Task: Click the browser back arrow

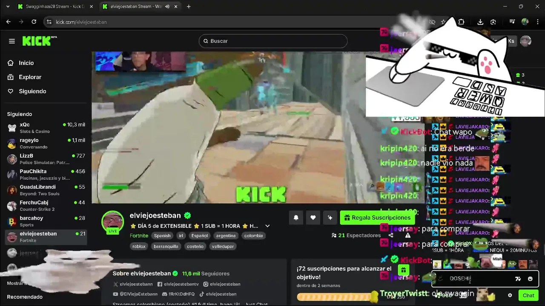Action: [x=9, y=22]
